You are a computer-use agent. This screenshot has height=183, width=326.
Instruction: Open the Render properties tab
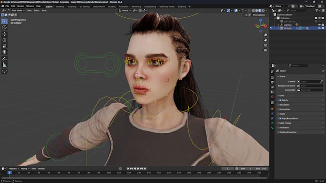[x=272, y=77]
